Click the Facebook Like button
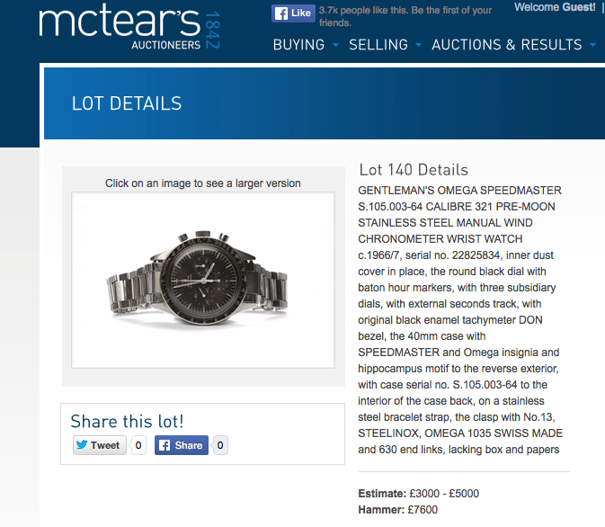This screenshot has width=605, height=527. tap(293, 13)
